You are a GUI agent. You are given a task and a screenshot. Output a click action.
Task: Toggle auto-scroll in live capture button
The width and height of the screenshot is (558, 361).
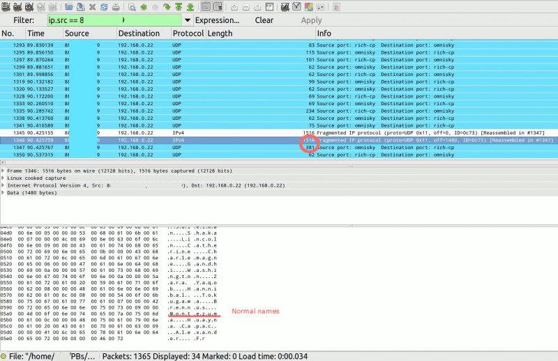(x=218, y=6)
